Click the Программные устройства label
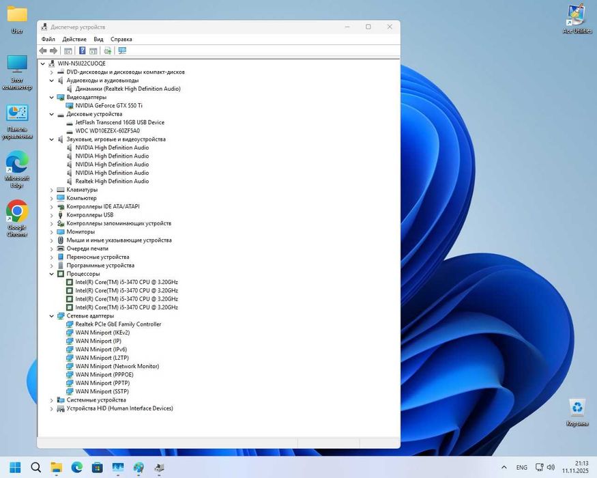The width and height of the screenshot is (597, 478). [100, 266]
